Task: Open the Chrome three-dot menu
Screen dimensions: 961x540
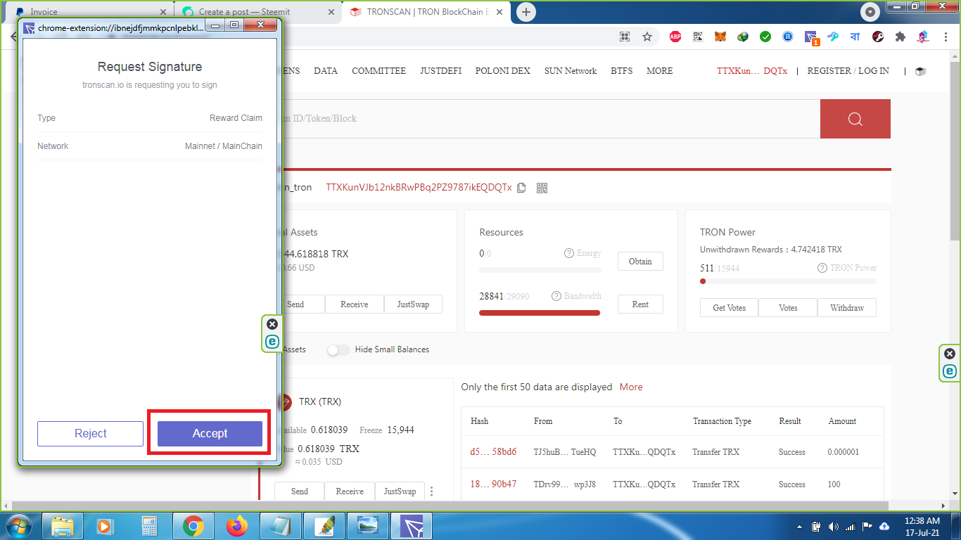Action: pyautogui.click(x=945, y=37)
